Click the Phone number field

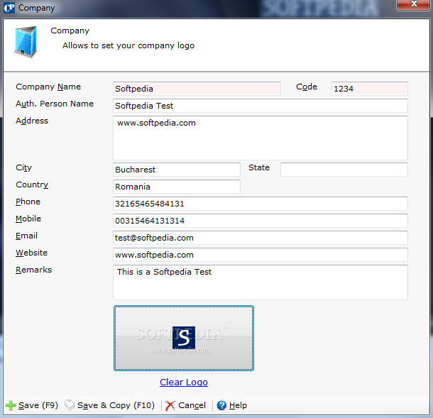coord(261,204)
